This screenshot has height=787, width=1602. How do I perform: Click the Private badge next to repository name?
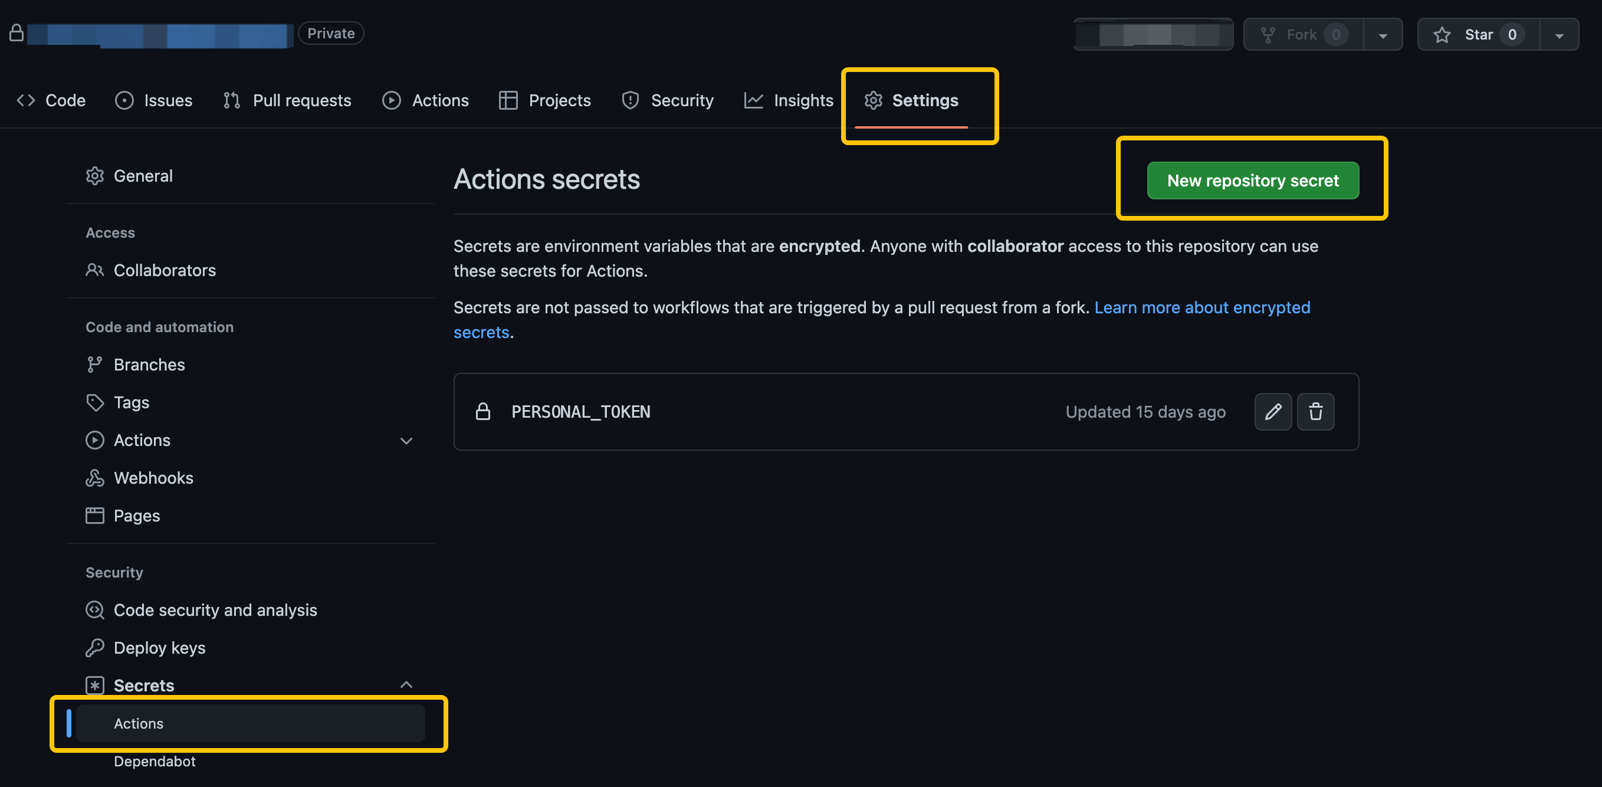pos(330,33)
